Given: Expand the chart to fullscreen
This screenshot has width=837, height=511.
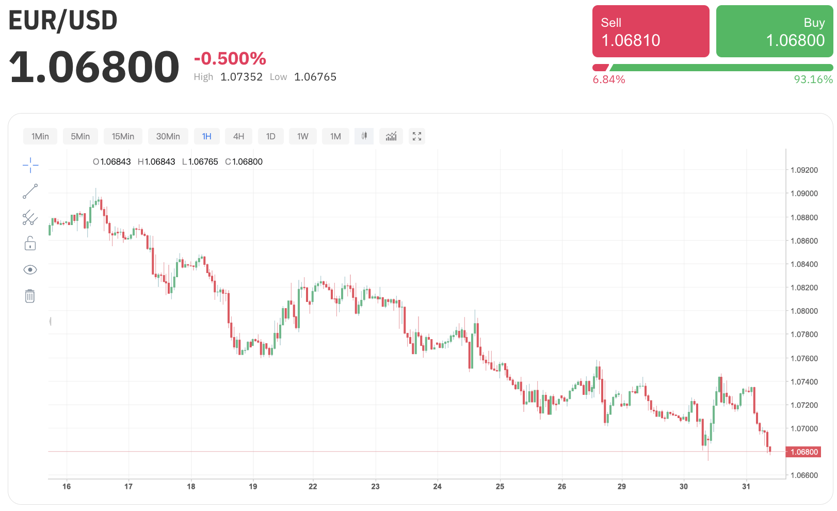Looking at the screenshot, I should (417, 136).
